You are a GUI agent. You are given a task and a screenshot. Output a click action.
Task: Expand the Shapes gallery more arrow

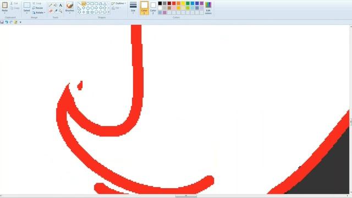coord(109,12)
